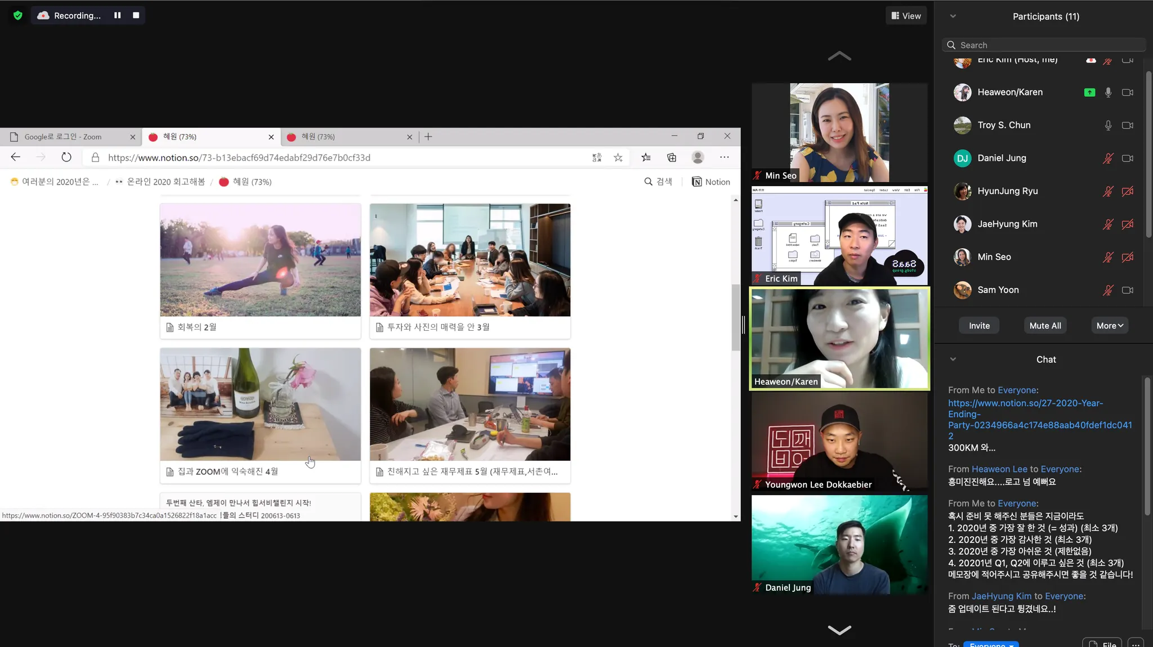Click the browser refresh icon
Viewport: 1153px width, 647px height.
[66, 158]
